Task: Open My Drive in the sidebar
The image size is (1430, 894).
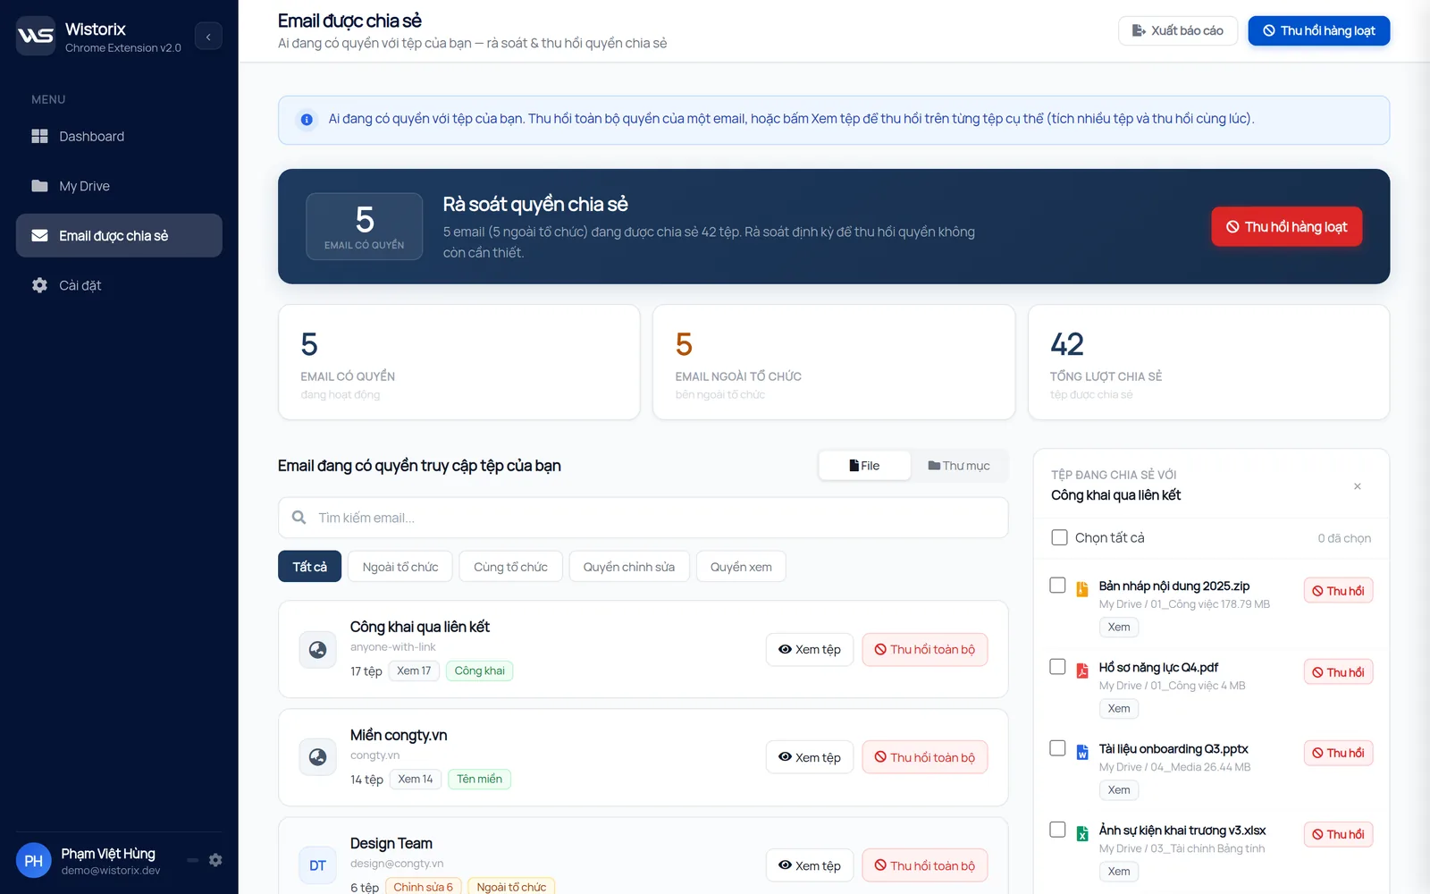Action: click(x=119, y=186)
